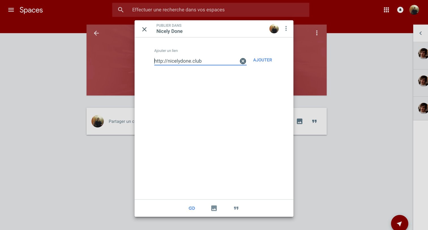The width and height of the screenshot is (428, 230).
Task: Search in Effectuer une recherche field
Action: point(211,10)
